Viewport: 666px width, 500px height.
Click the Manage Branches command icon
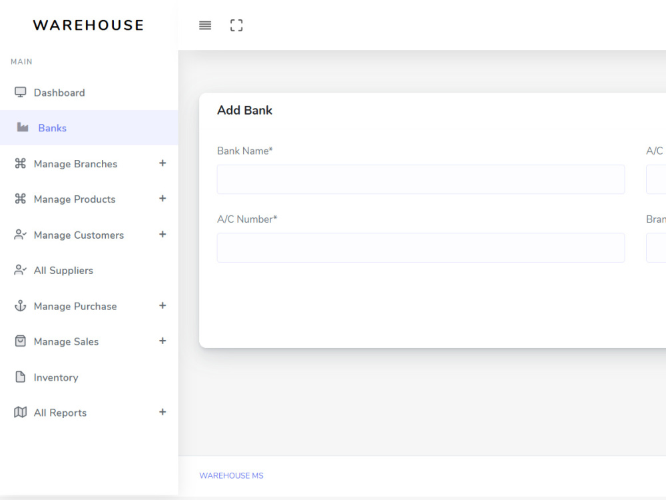[x=21, y=163]
